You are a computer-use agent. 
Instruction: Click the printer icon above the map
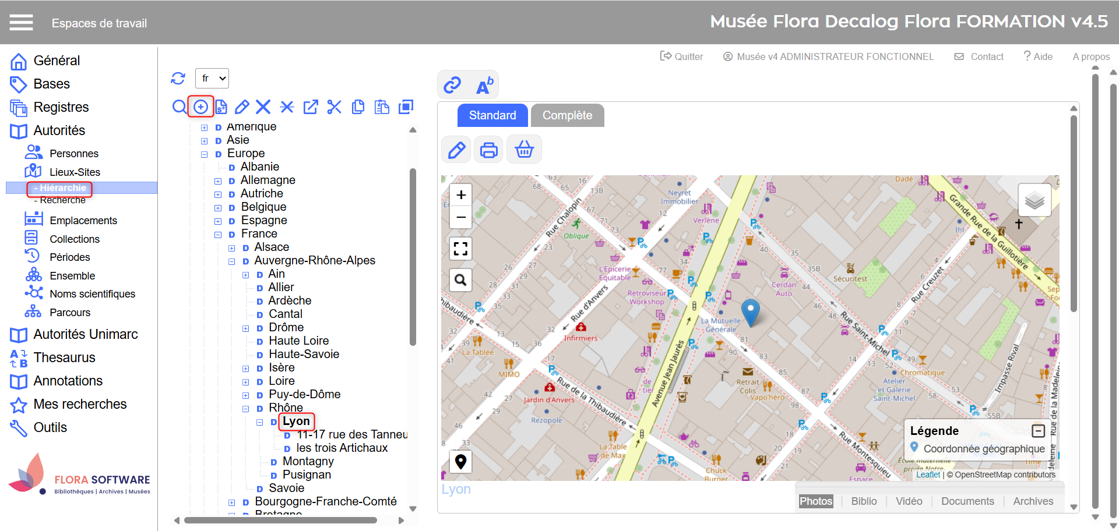click(x=488, y=150)
